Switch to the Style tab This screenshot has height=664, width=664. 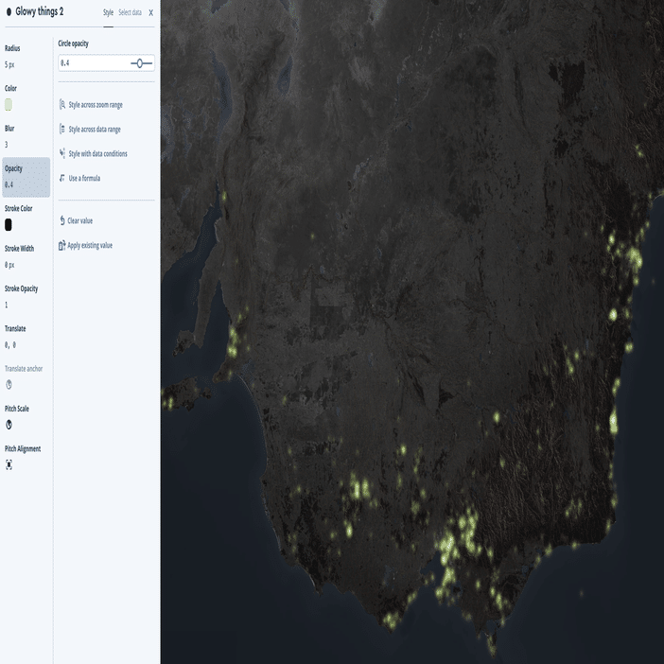pyautogui.click(x=108, y=12)
